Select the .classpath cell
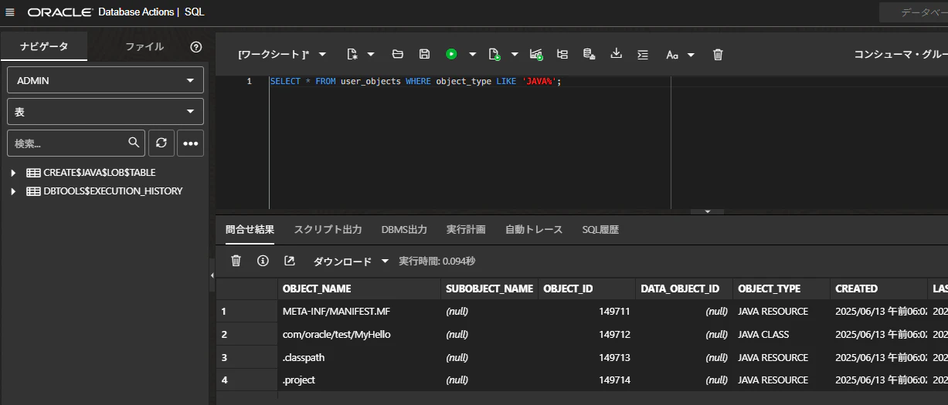This screenshot has width=948, height=405. pos(359,357)
